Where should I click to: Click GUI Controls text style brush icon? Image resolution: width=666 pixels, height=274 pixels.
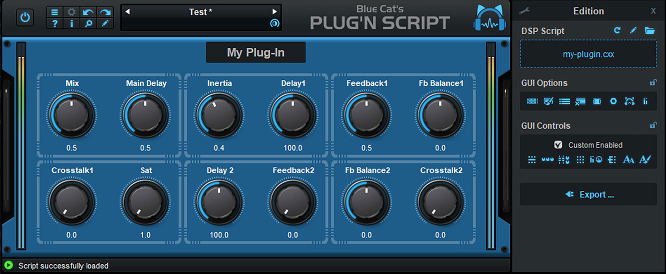(x=645, y=160)
